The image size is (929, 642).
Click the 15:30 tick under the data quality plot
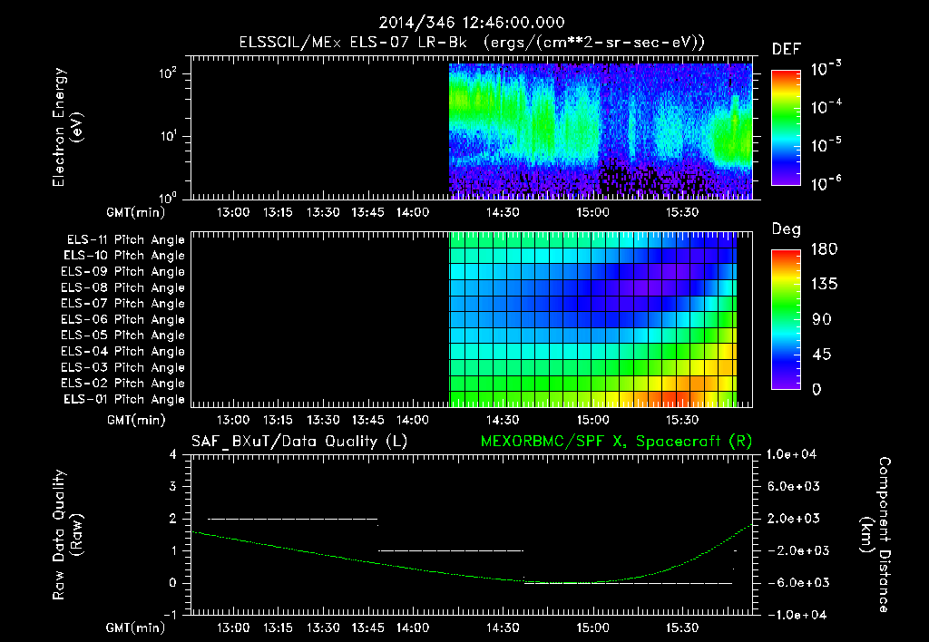682,627
